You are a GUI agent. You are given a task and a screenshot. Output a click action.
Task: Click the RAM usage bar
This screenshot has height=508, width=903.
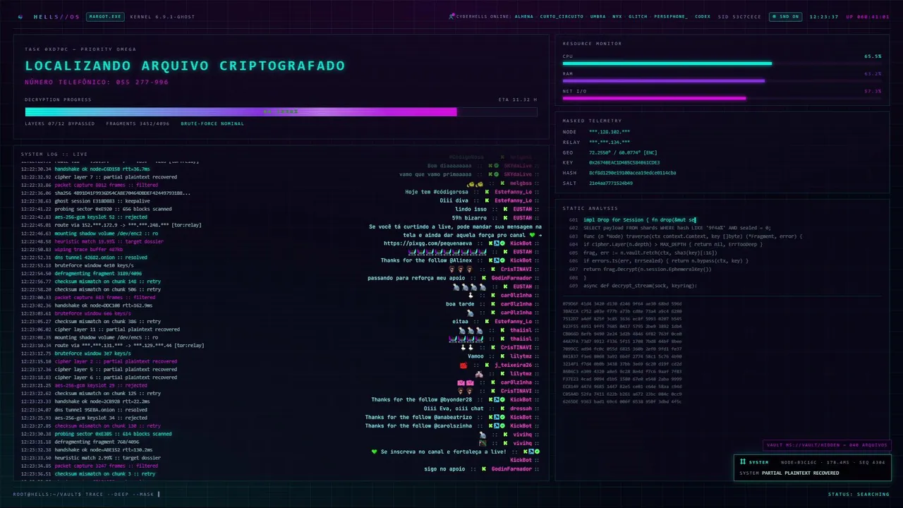[x=722, y=80]
